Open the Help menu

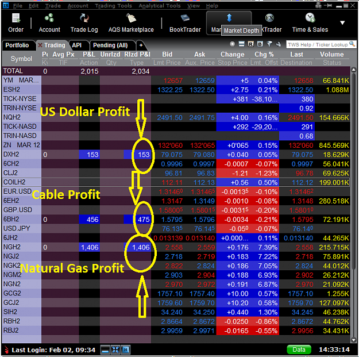pyautogui.click(x=212, y=6)
